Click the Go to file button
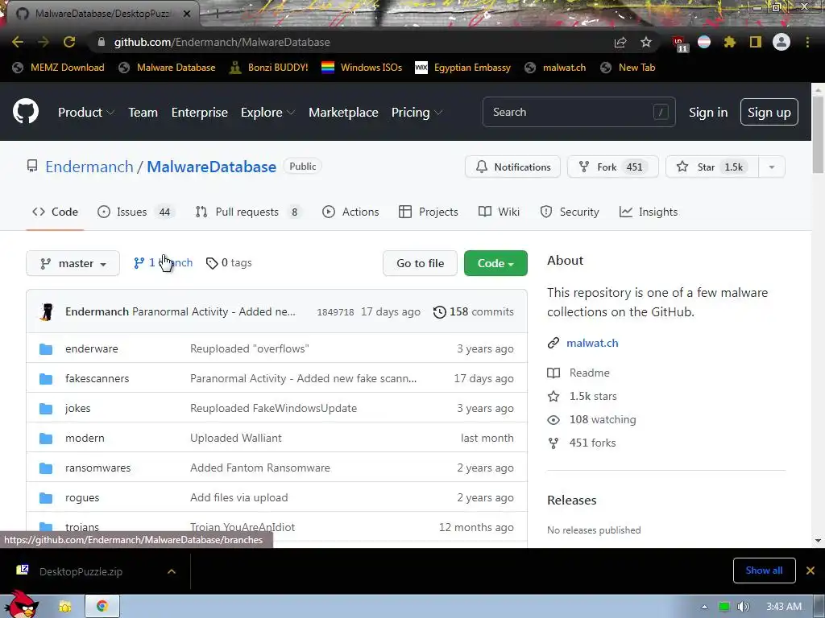Screen dimensions: 825x618 (x=421, y=263)
